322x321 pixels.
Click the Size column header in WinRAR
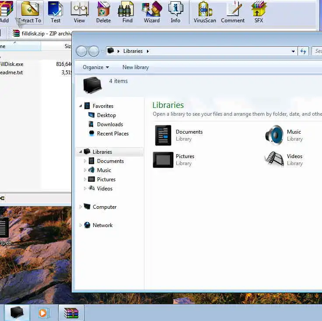[x=56, y=46]
